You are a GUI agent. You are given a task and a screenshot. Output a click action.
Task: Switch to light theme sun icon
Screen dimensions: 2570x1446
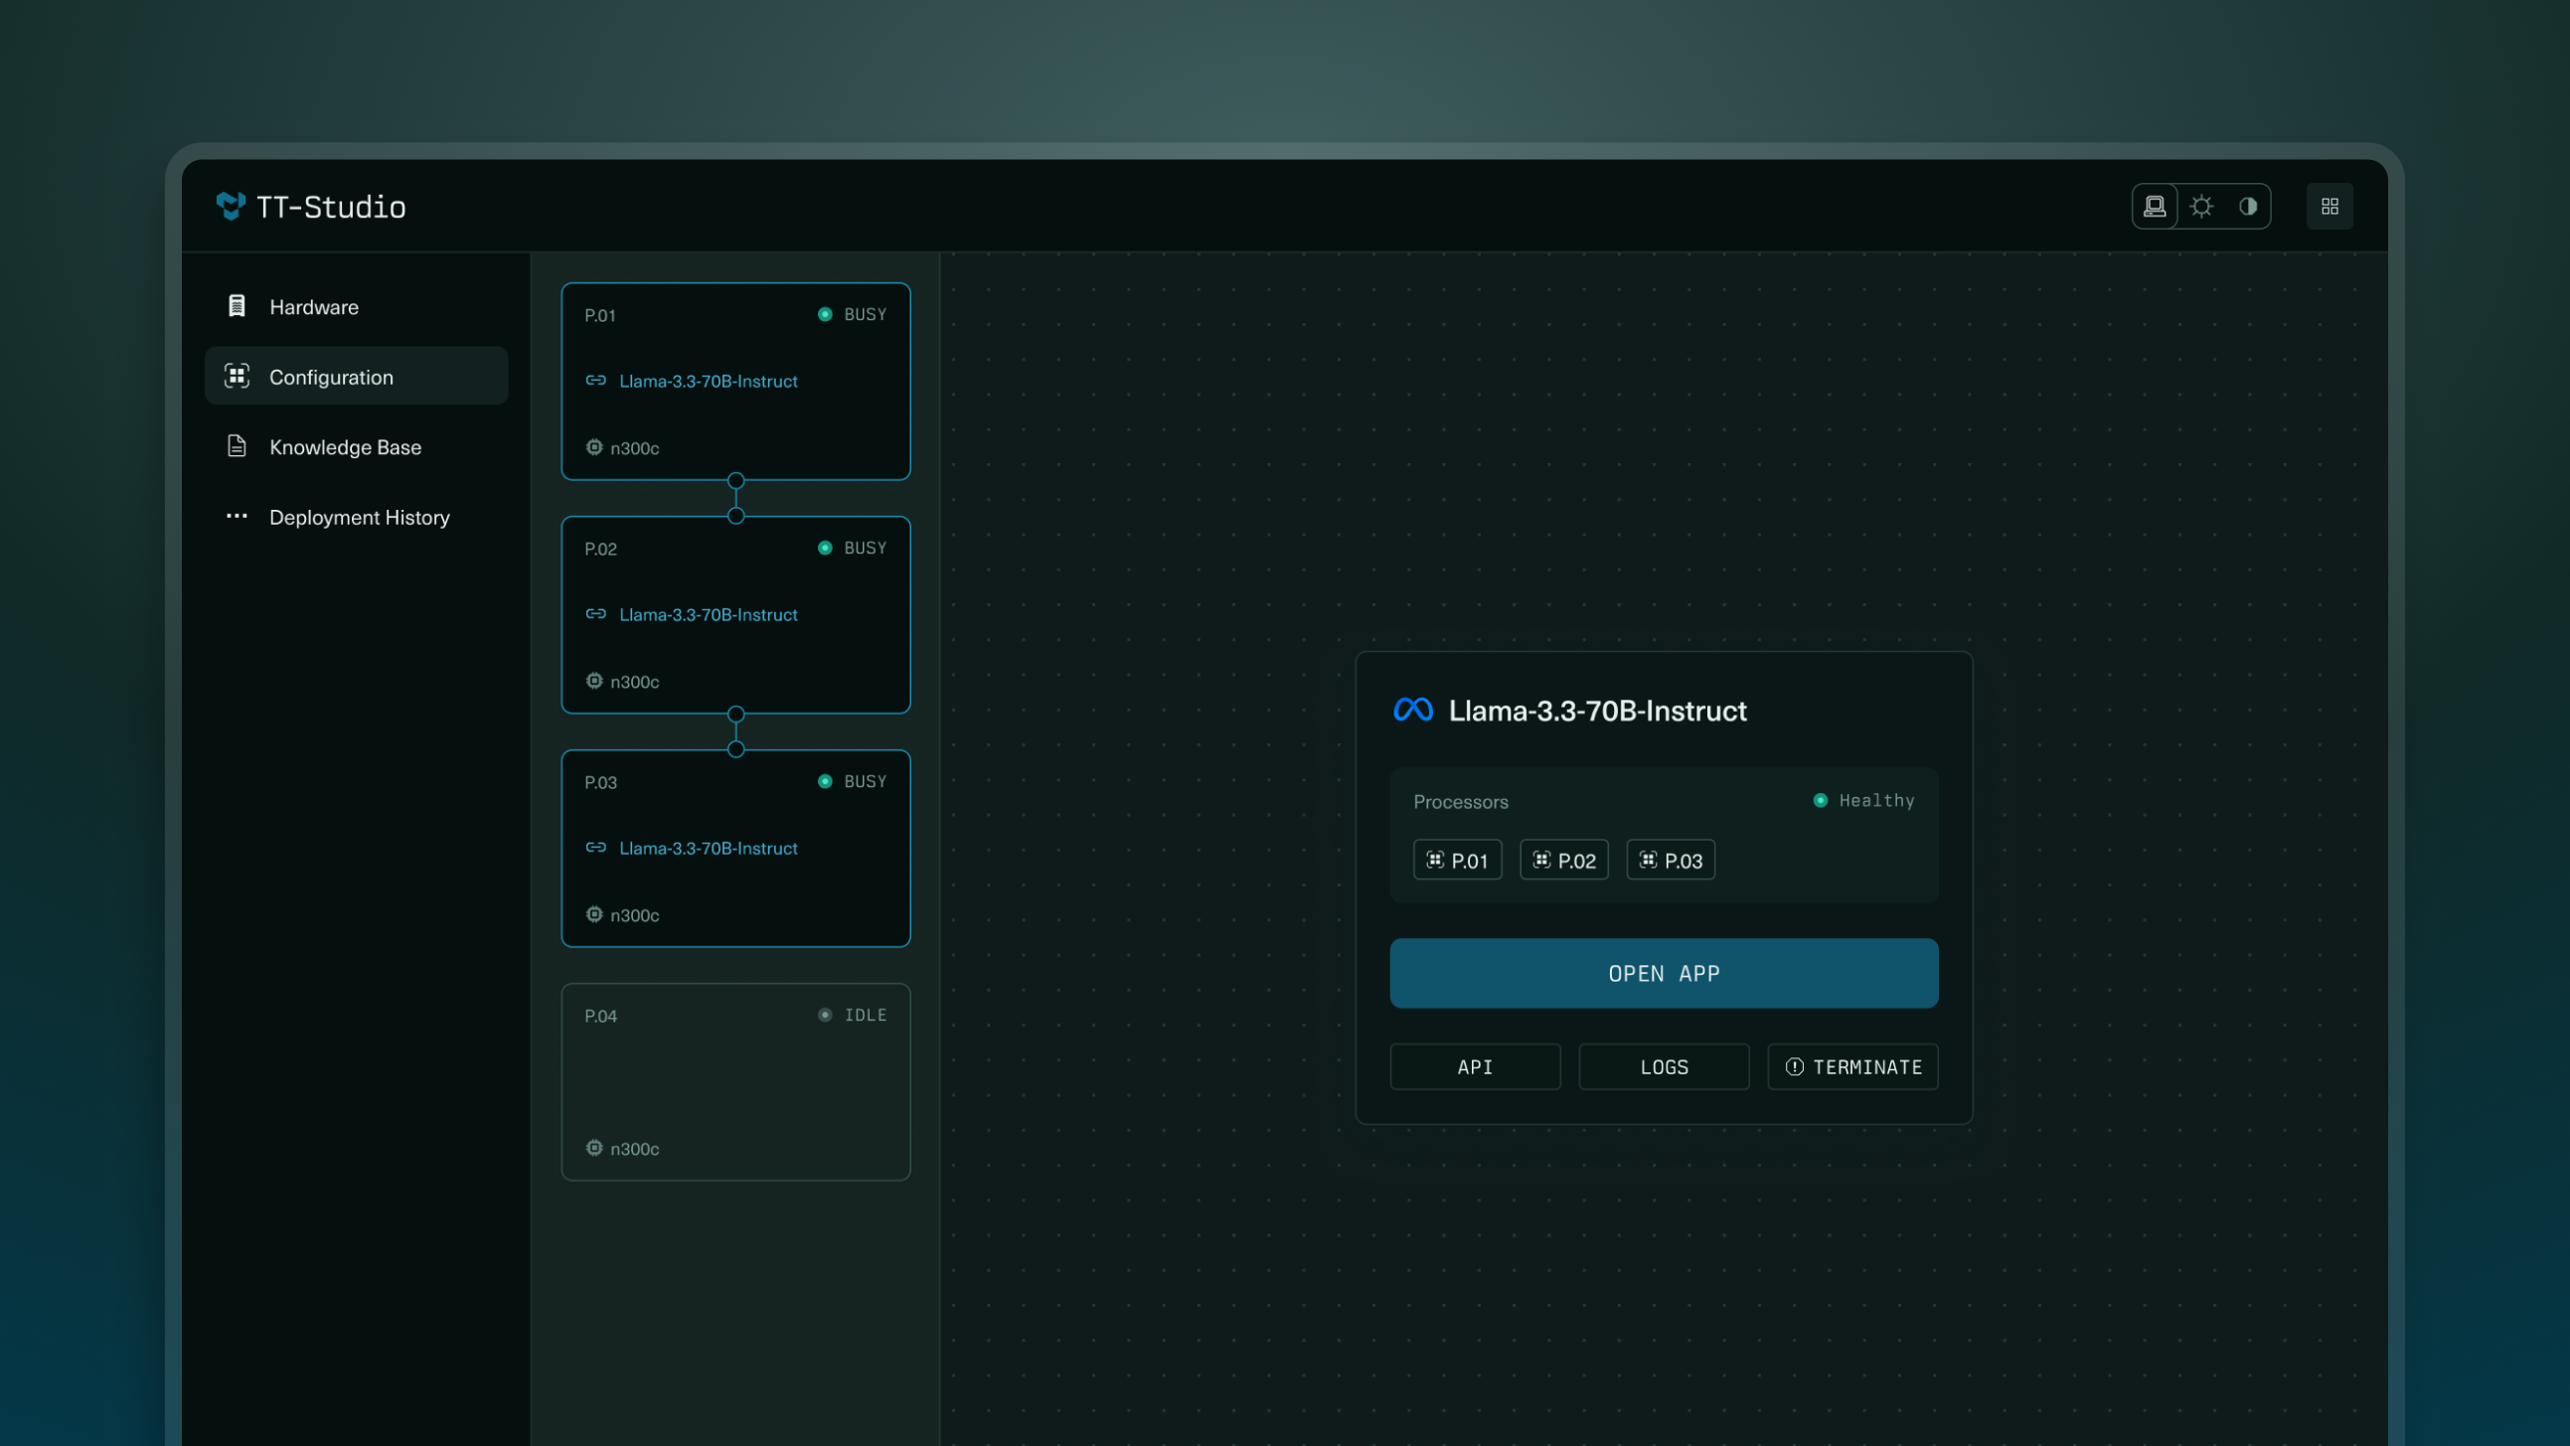(x=2202, y=207)
